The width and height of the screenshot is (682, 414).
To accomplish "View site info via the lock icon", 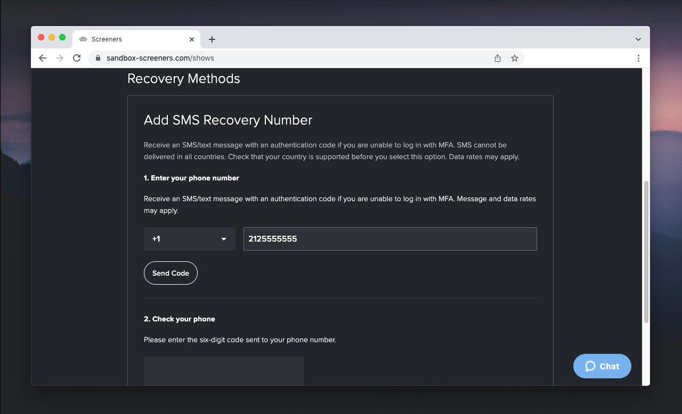I will [x=98, y=58].
